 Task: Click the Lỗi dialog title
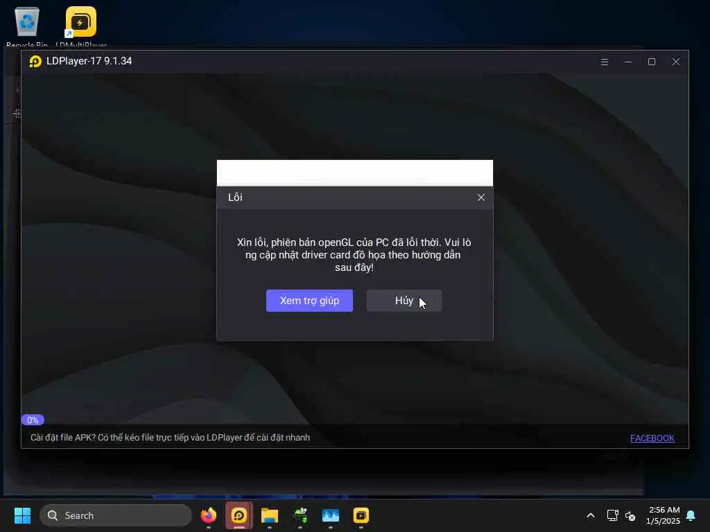click(x=235, y=197)
